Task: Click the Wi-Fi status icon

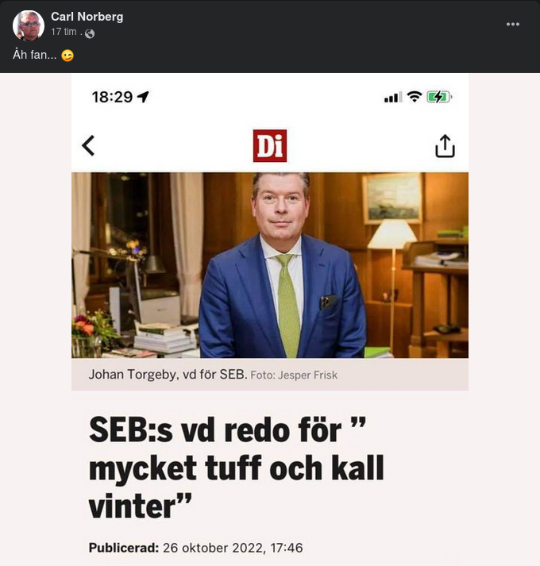Action: point(415,97)
